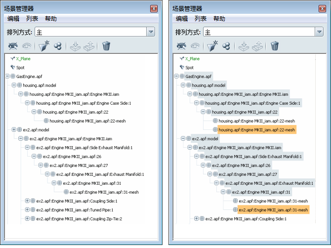Toggle show-objects open eye icon in left toolbar
This screenshot has width=331, height=248.
pyautogui.click(x=28, y=46)
